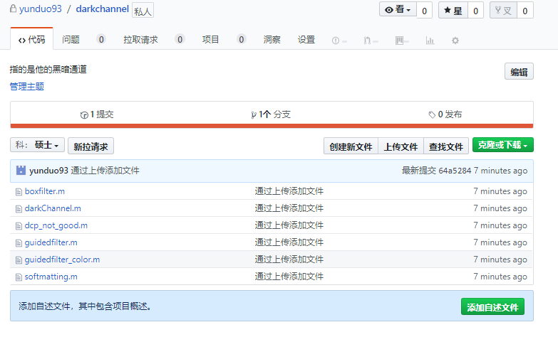Switch to the 拉取请求 tab
The height and width of the screenshot is (337, 558).
pyautogui.click(x=140, y=39)
